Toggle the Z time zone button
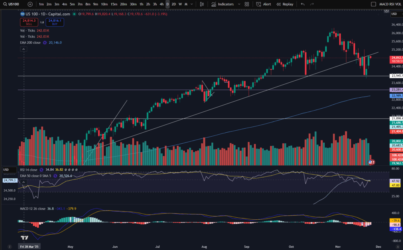The width and height of the screenshot is (403, 250). click(x=9, y=247)
